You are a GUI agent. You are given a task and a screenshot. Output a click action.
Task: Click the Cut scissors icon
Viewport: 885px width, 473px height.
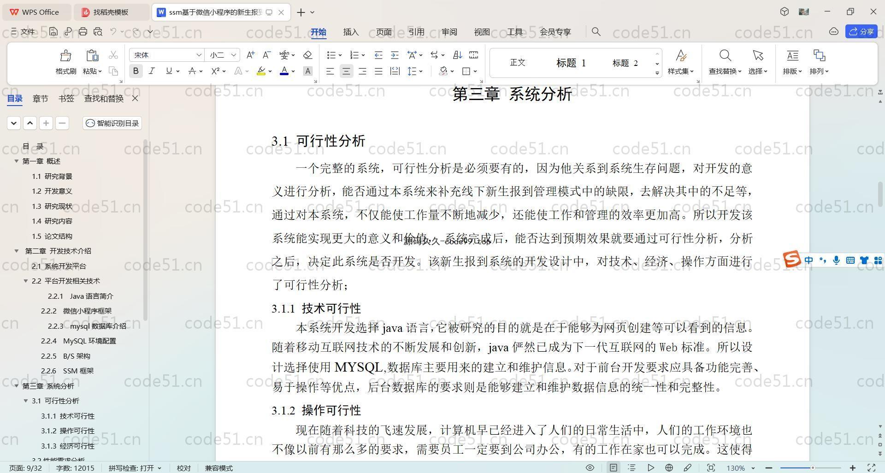pyautogui.click(x=113, y=55)
